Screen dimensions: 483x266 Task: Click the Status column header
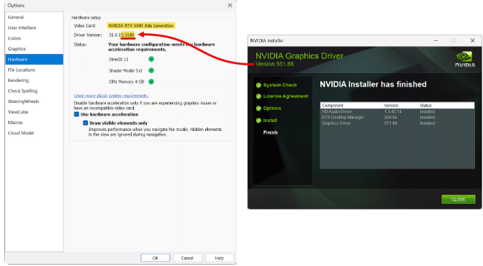point(446,106)
